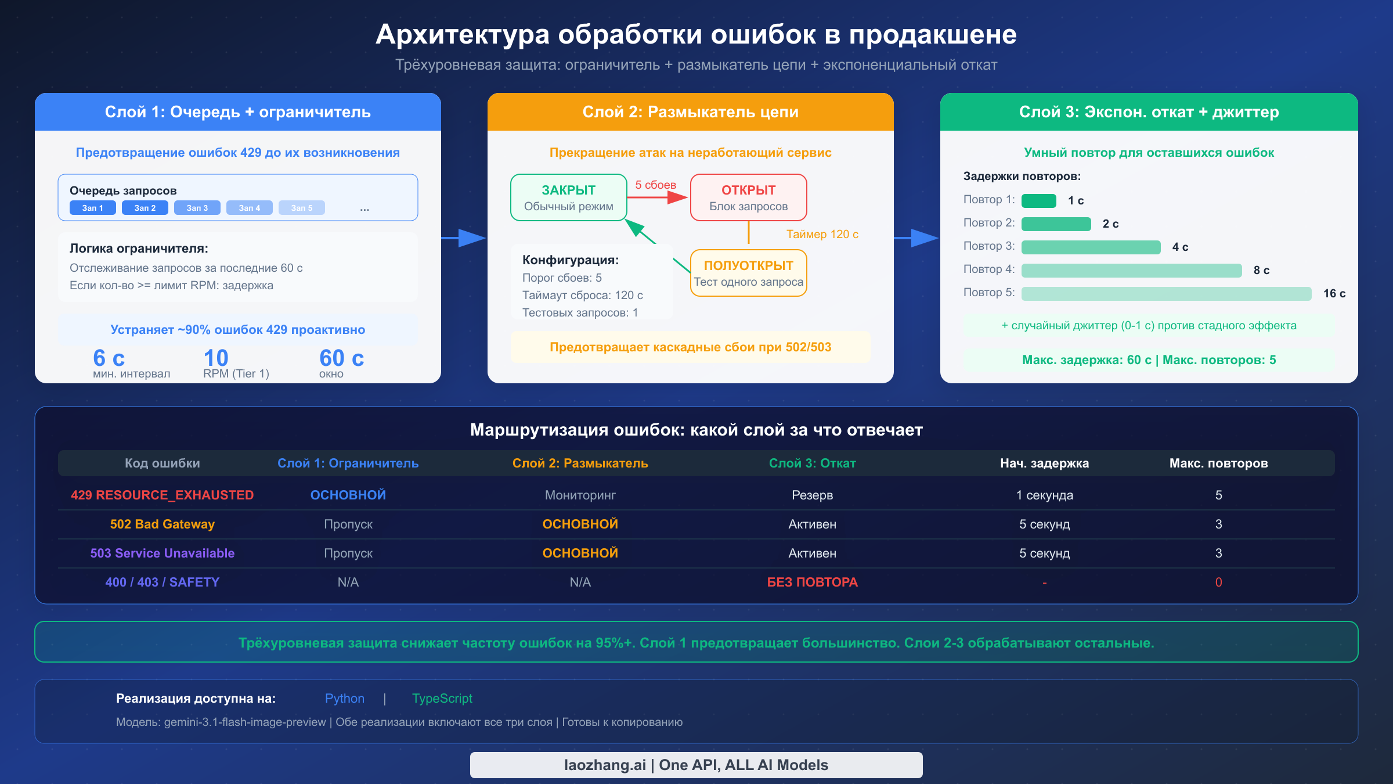
Task: Open the Python implementation link
Action: [345, 699]
